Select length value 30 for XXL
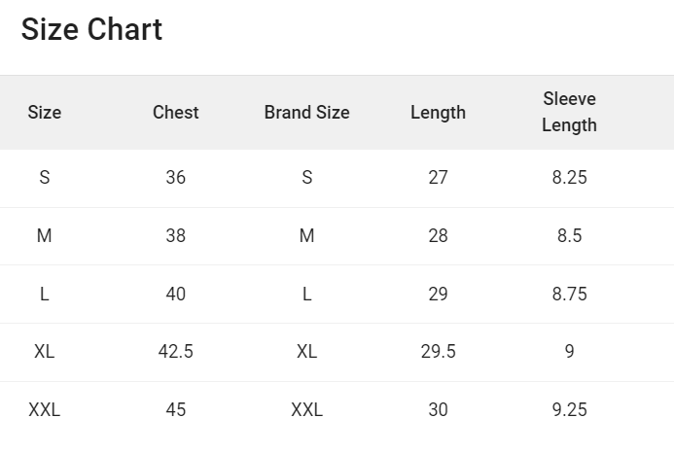Screen dimensions: 674x453 438,410
